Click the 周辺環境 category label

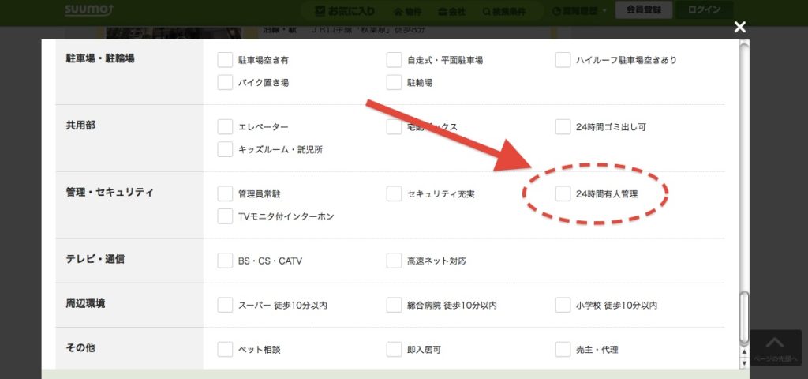[85, 304]
